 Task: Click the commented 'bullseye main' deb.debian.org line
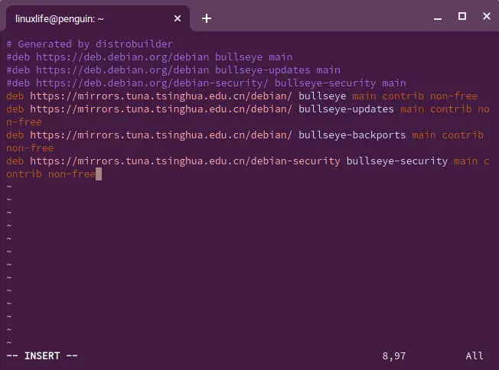coord(149,57)
